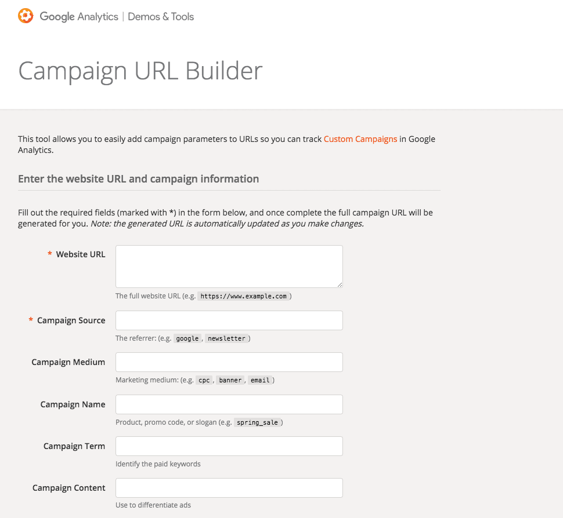
Task: Click the https://www.example.com sample code
Action: [244, 296]
